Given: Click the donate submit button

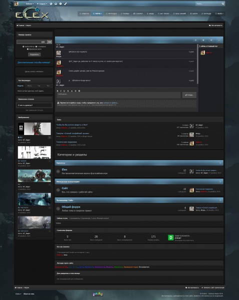Looking at the screenshot, I should pyautogui.click(x=34, y=54).
